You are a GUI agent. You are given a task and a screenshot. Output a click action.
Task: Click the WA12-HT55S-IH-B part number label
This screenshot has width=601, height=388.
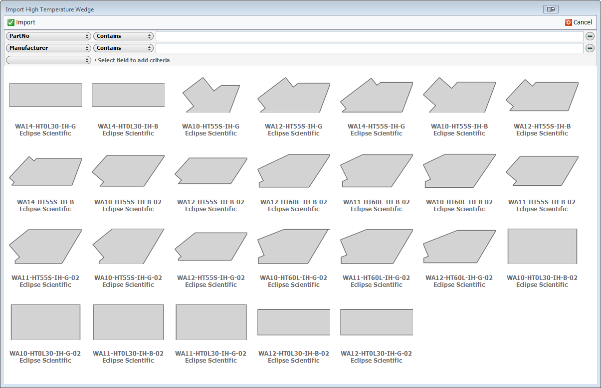click(542, 127)
